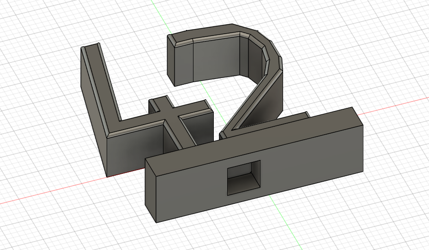Viewport: 429px width, 250px height.
Task: Click inside the square hole of the bar
Action: click(243, 178)
